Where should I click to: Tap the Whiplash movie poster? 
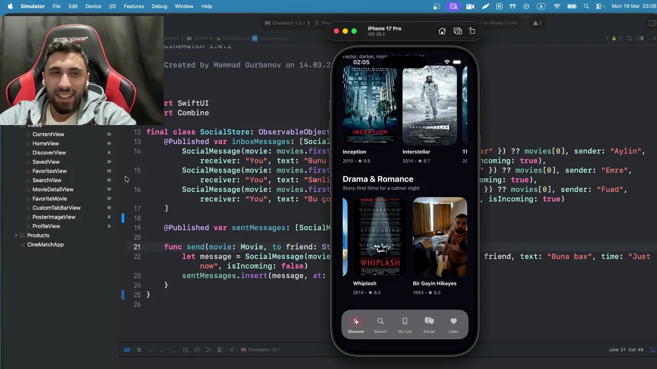point(379,237)
